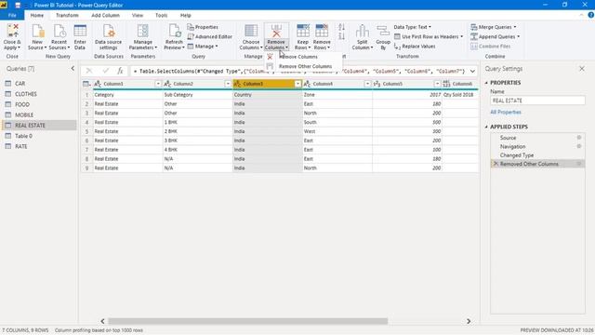Click the query Name input field
The width and height of the screenshot is (595, 335).
[x=537, y=100]
